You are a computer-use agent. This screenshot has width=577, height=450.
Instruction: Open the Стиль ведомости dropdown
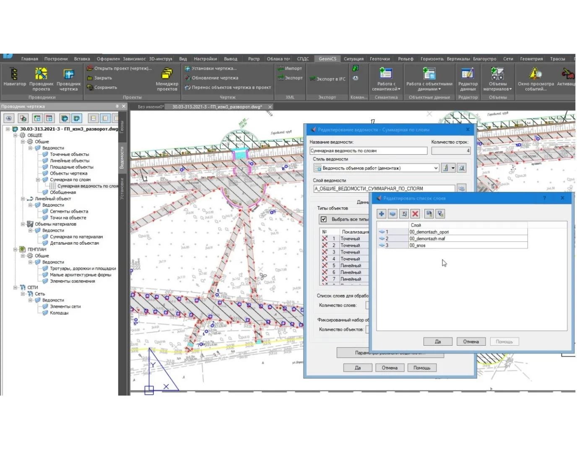tap(436, 168)
